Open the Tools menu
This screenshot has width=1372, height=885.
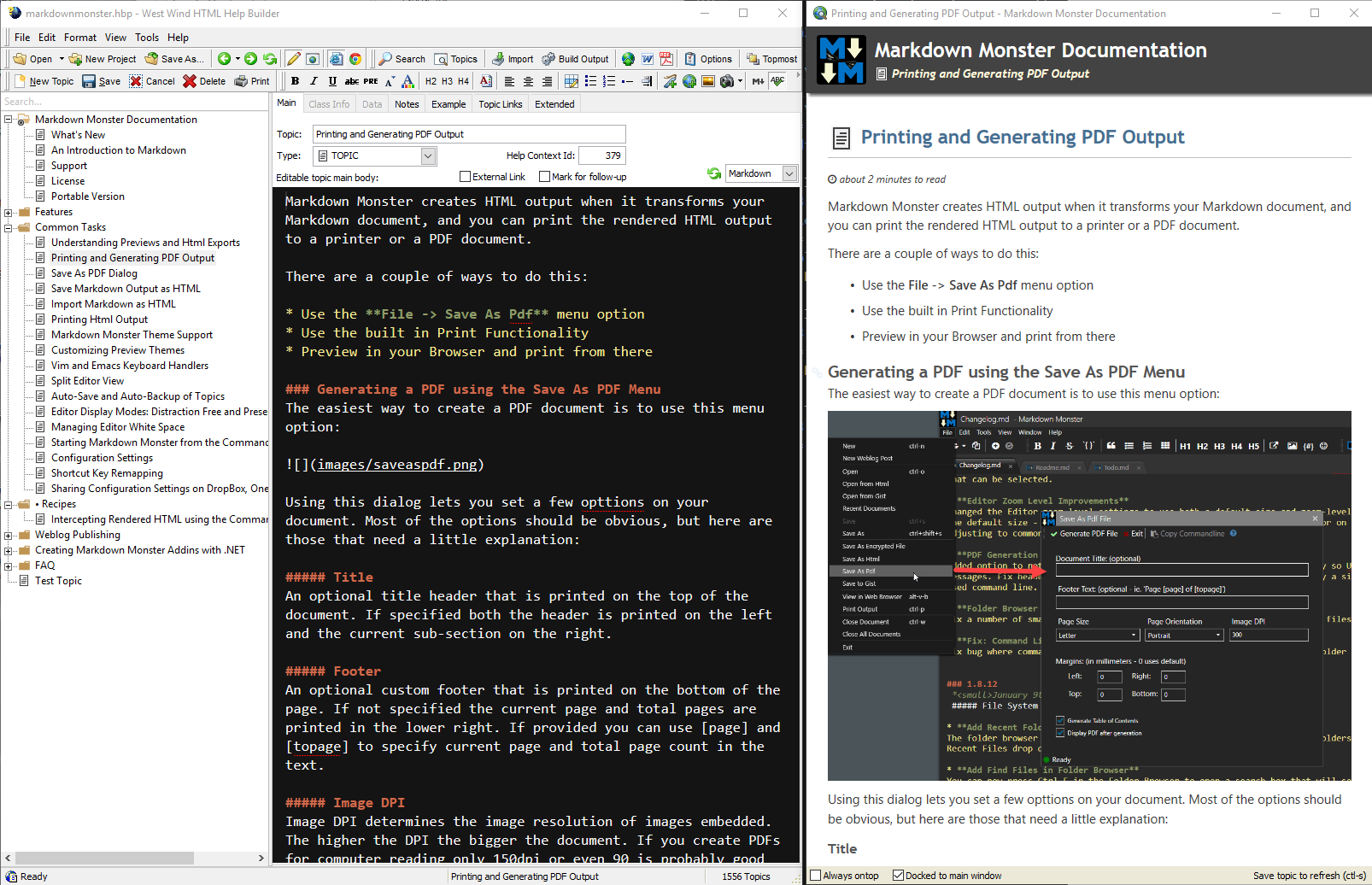(147, 38)
